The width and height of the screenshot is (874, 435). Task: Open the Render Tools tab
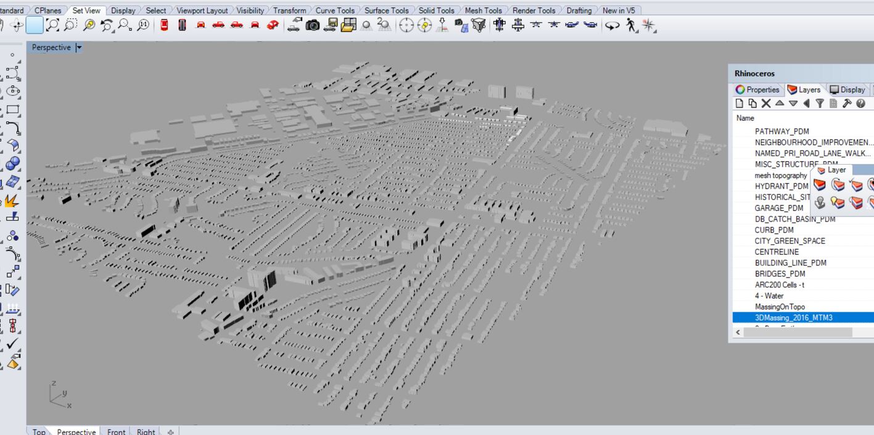click(x=533, y=10)
